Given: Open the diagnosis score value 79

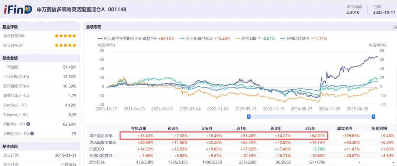Looking at the screenshot, I should (x=74, y=134).
